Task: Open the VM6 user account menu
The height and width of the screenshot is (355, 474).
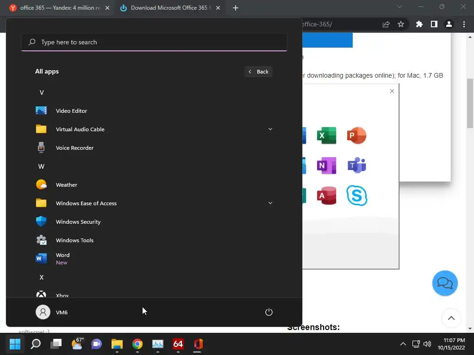Action: 52,312
